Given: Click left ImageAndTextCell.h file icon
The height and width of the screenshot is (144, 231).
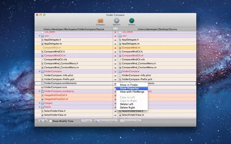Looking at the screenshot, I should click(x=42, y=95).
